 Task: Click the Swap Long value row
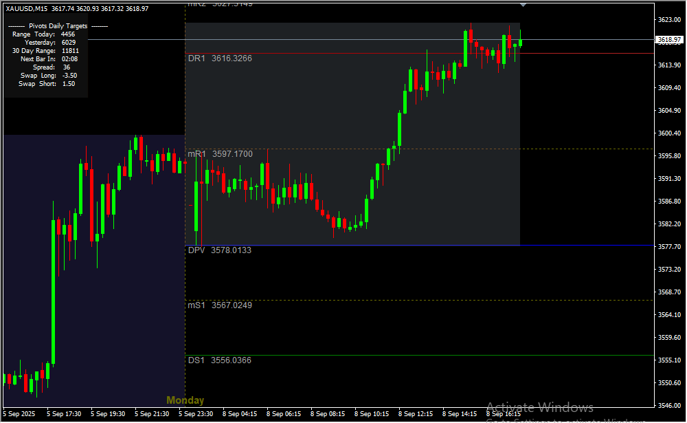(47, 76)
